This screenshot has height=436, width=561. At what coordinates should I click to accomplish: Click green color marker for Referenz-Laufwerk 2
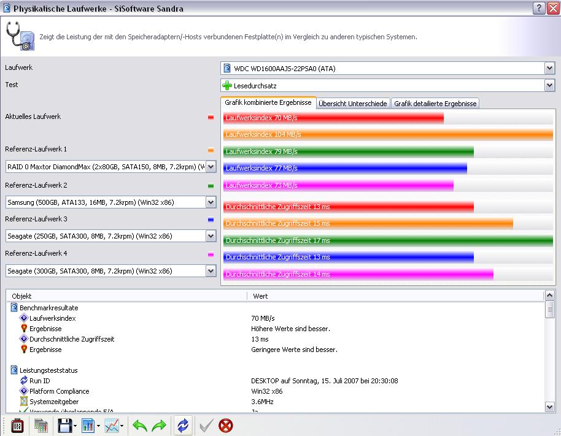pos(211,186)
